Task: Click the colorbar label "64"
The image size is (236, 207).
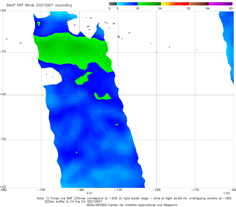Action: coord(208,8)
